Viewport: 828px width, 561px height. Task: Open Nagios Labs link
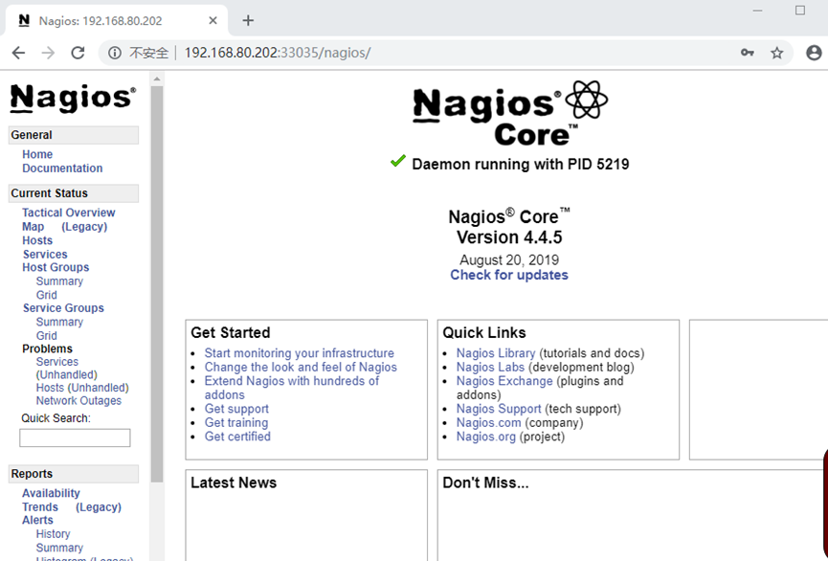(x=490, y=367)
